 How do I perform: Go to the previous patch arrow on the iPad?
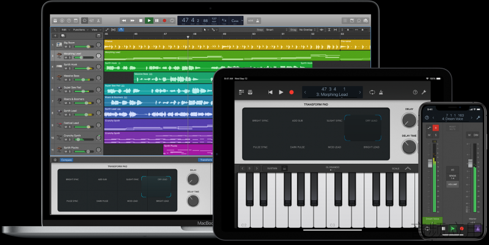pos(305,92)
